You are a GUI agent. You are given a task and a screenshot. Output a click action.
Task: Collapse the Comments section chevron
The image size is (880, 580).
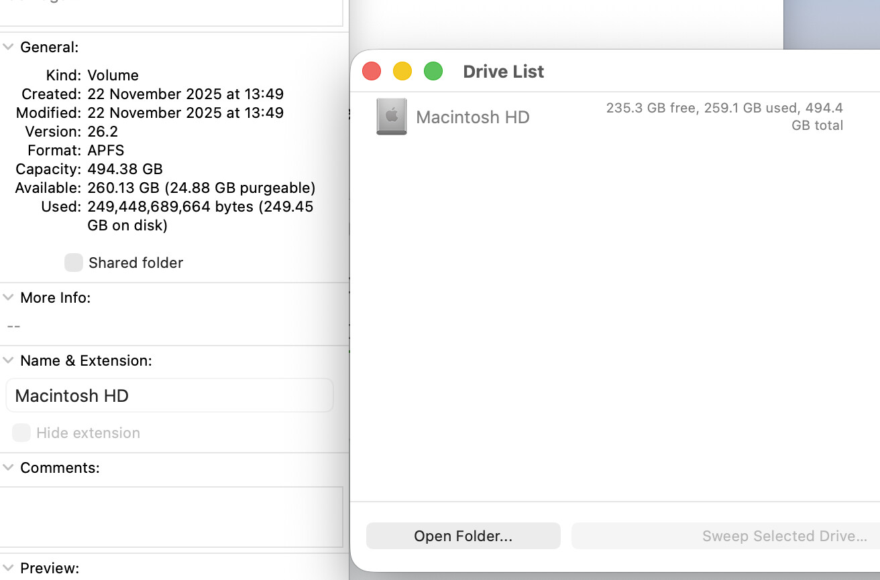pos(8,467)
